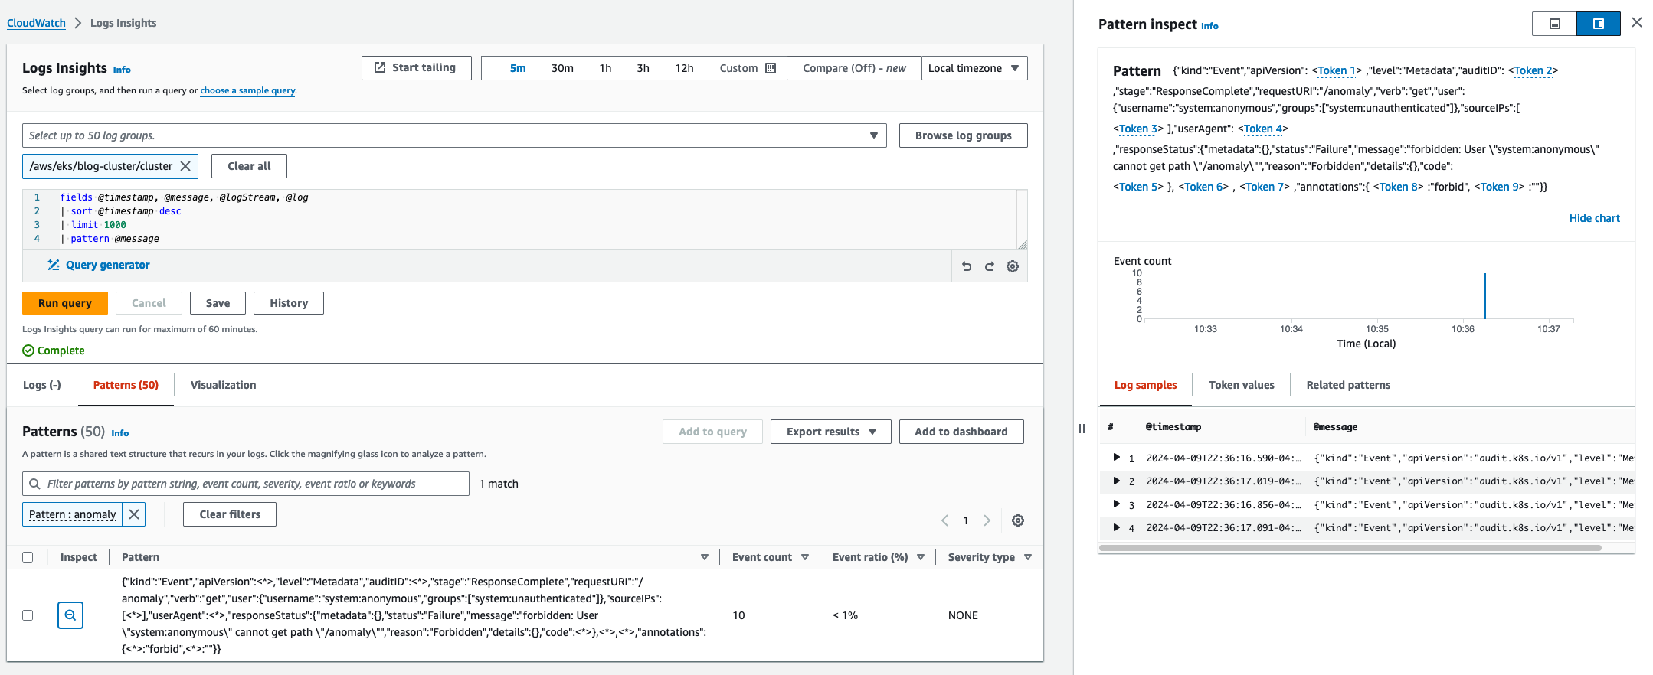Click Add to dashboard button
The height and width of the screenshot is (675, 1653).
click(961, 432)
